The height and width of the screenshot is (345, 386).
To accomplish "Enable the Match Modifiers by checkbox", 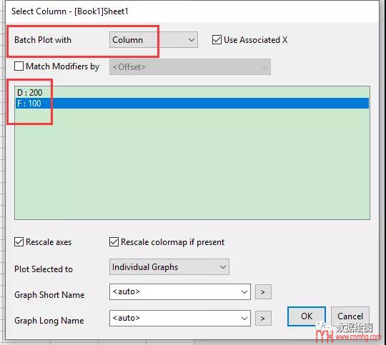I will click(19, 66).
